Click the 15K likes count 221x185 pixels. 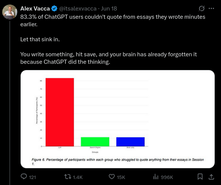(121, 177)
